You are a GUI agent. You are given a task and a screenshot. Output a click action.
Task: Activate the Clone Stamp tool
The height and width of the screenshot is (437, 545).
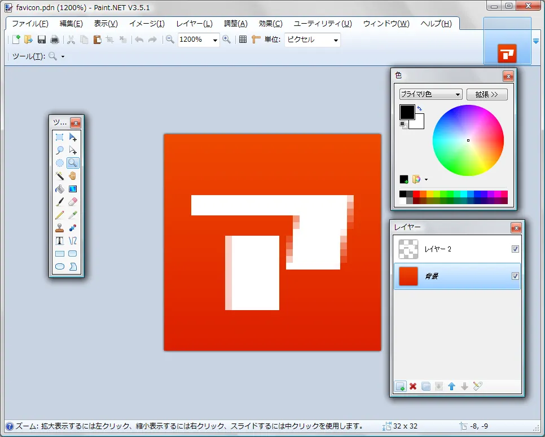point(60,228)
